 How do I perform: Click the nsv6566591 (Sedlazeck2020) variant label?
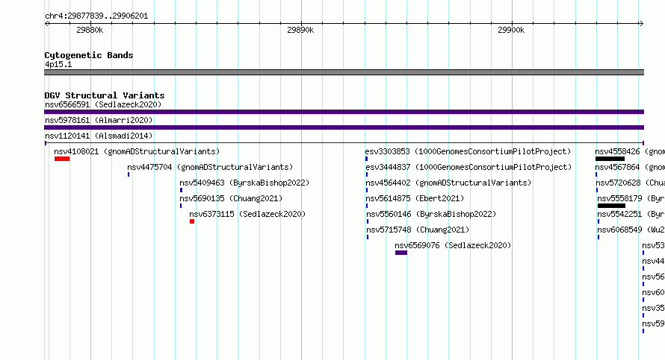tap(103, 104)
